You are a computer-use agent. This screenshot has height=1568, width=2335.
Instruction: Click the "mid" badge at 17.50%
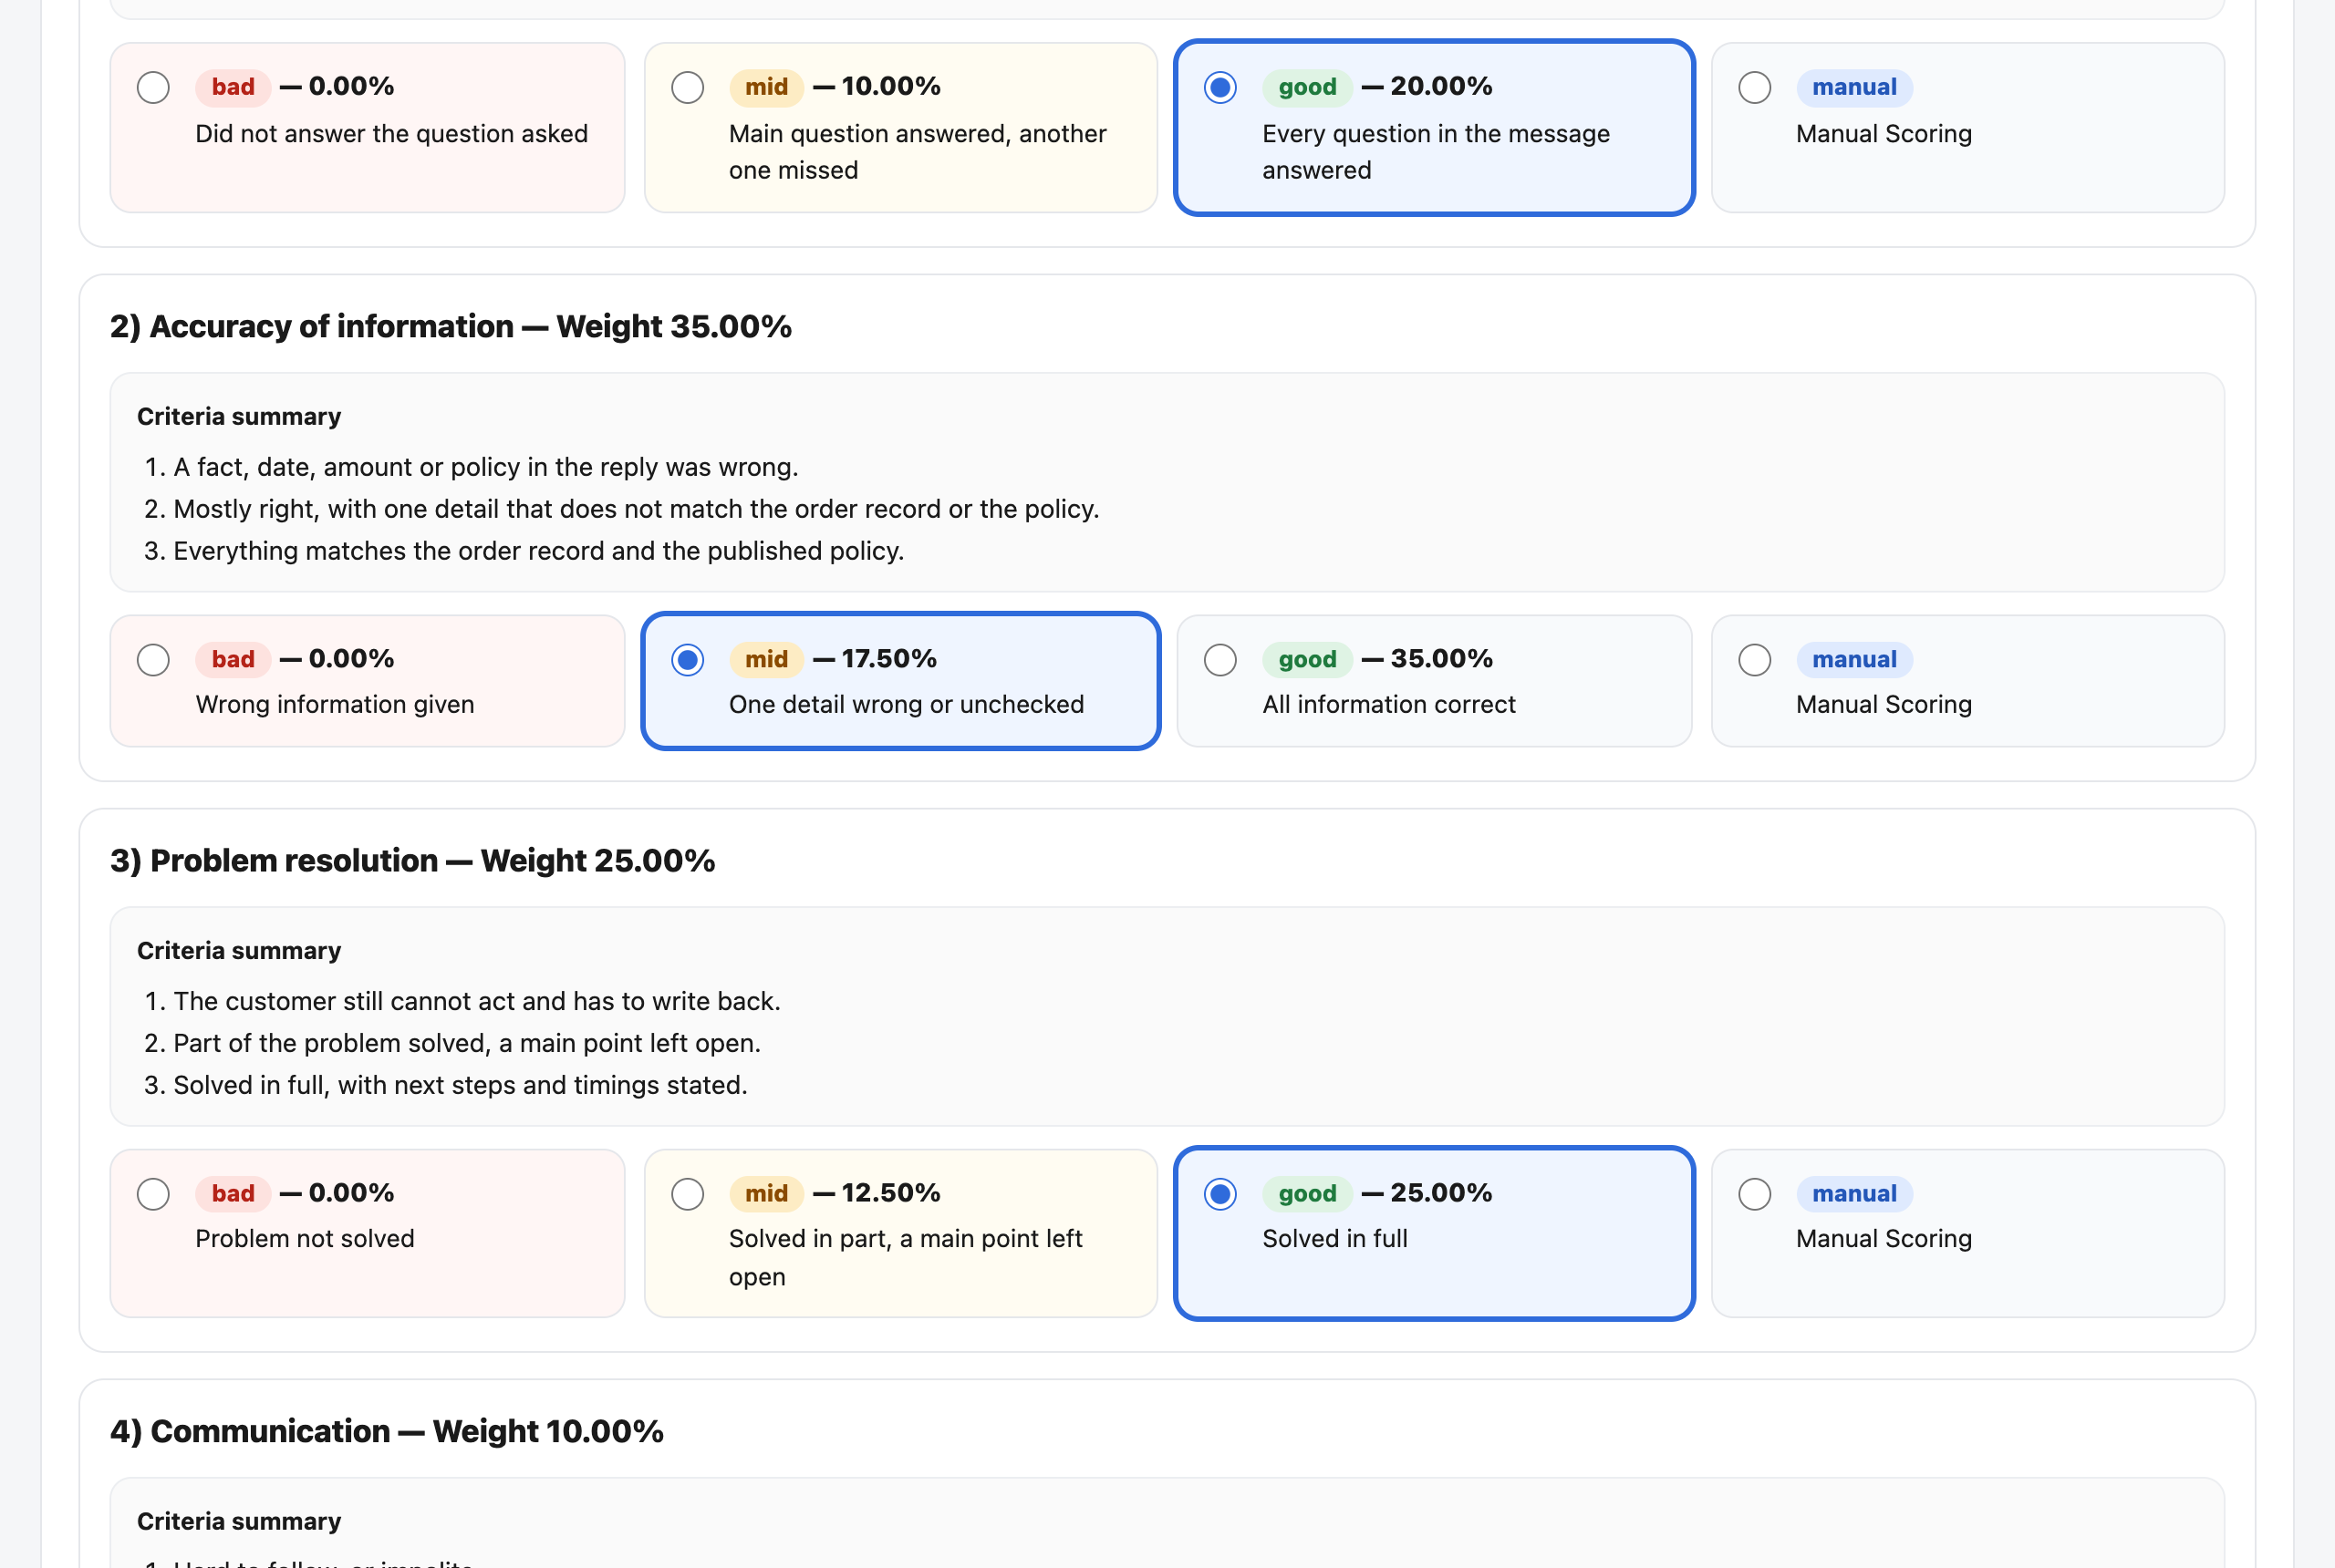click(766, 659)
